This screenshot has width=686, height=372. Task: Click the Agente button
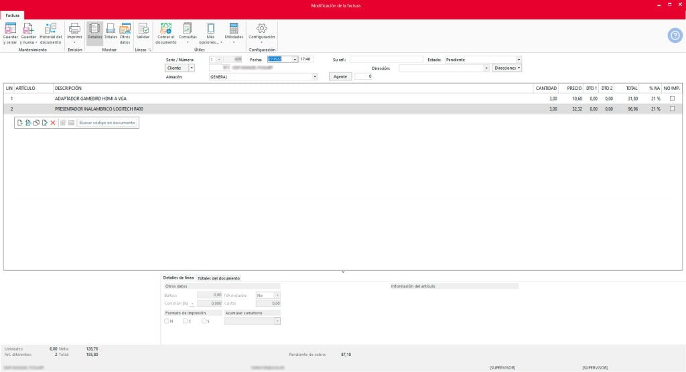pyautogui.click(x=341, y=77)
